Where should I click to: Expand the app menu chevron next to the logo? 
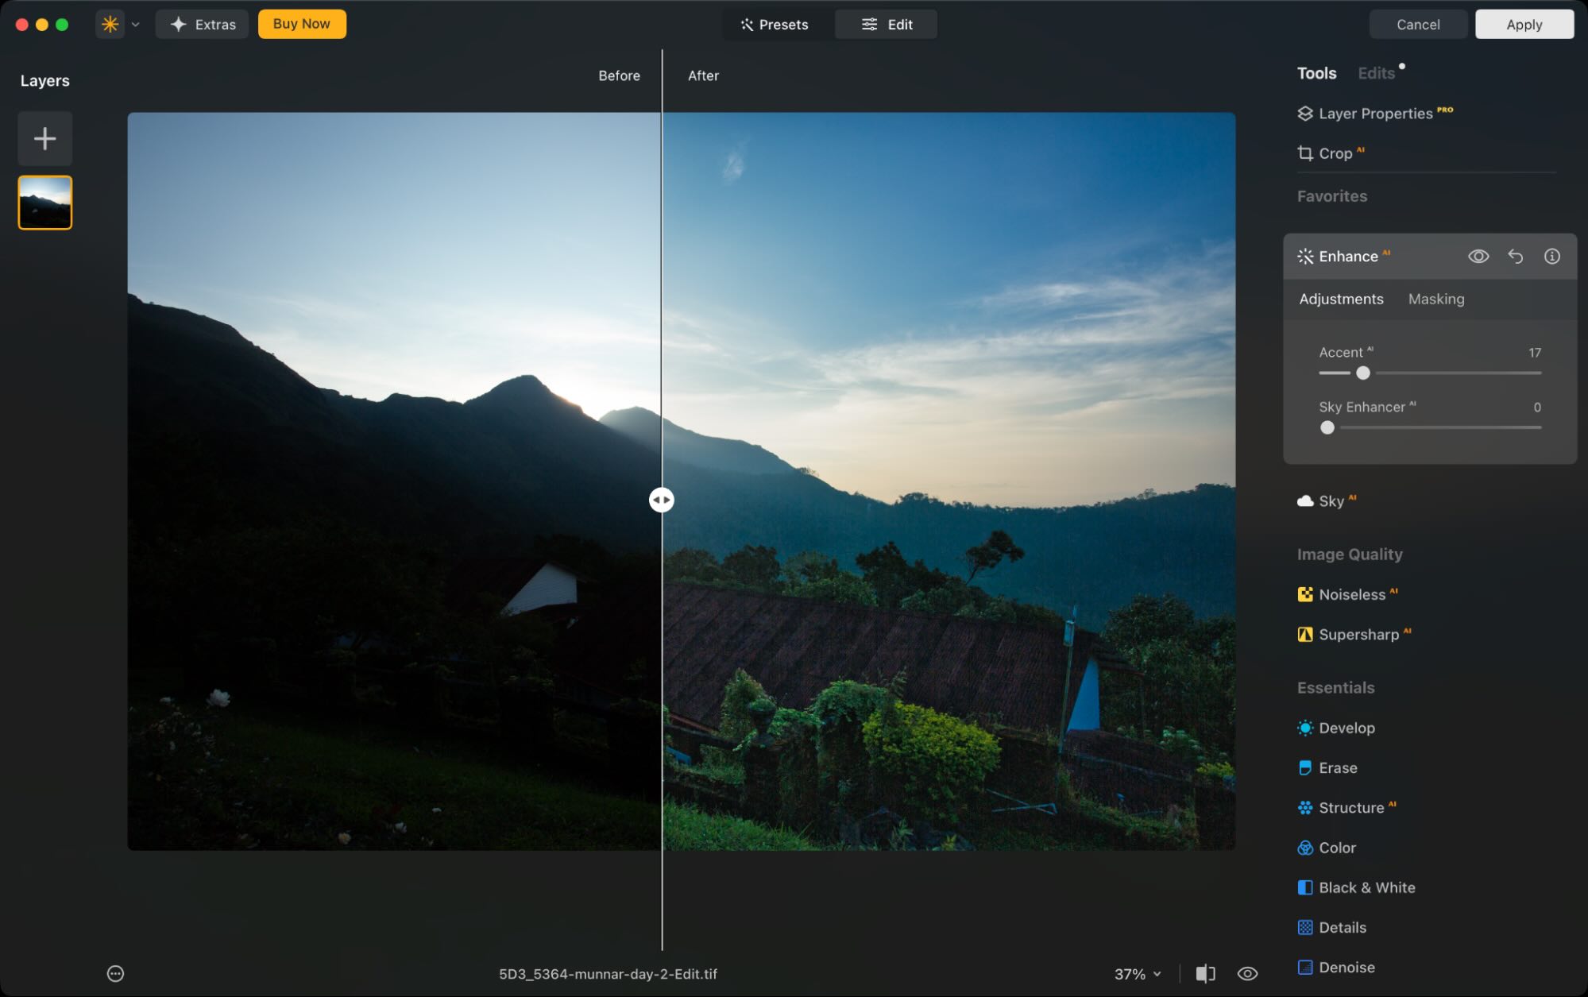135,24
